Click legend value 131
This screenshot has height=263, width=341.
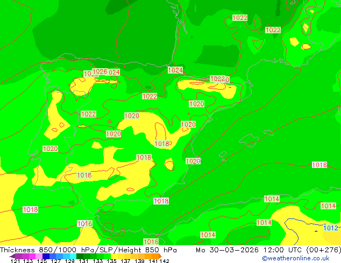pyautogui.click(x=83, y=261)
